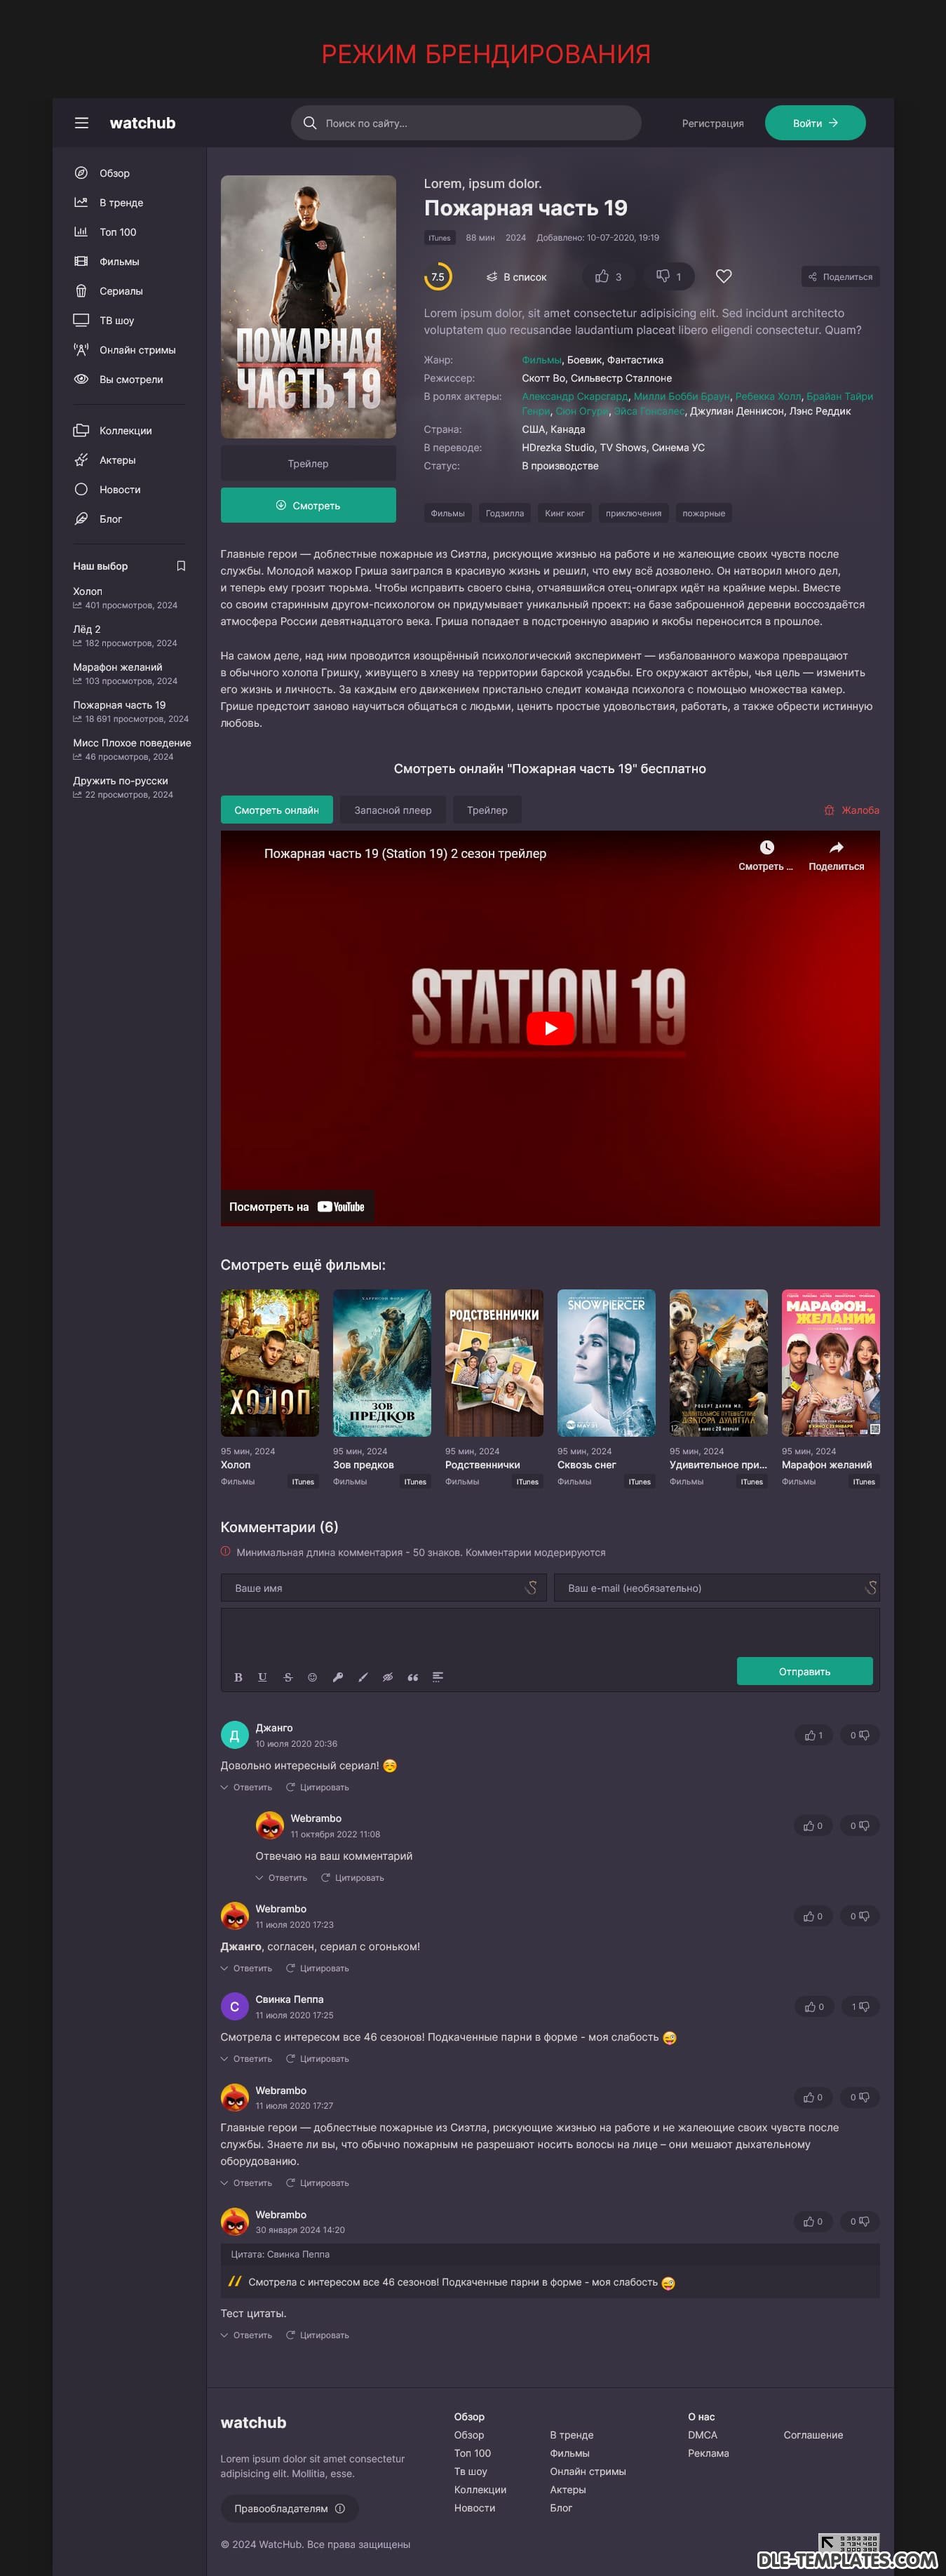Click the Обзор compass icon in the sidebar

(81, 173)
